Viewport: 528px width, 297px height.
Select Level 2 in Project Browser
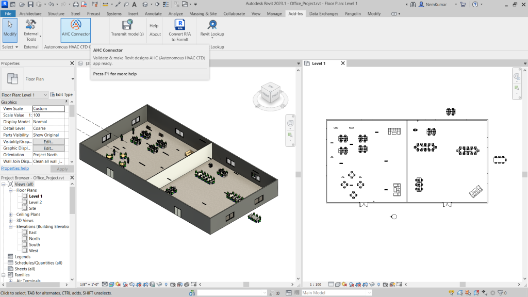(x=36, y=202)
